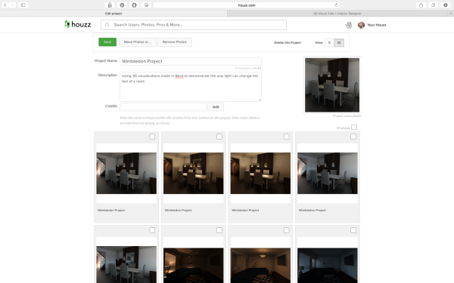
Task: Tick the select-all photos checkbox
Action: (x=354, y=128)
